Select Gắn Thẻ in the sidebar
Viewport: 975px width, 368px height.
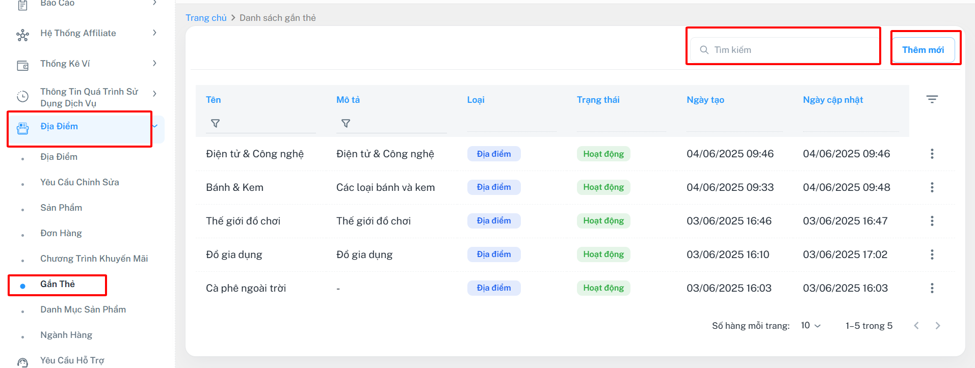pyautogui.click(x=58, y=284)
